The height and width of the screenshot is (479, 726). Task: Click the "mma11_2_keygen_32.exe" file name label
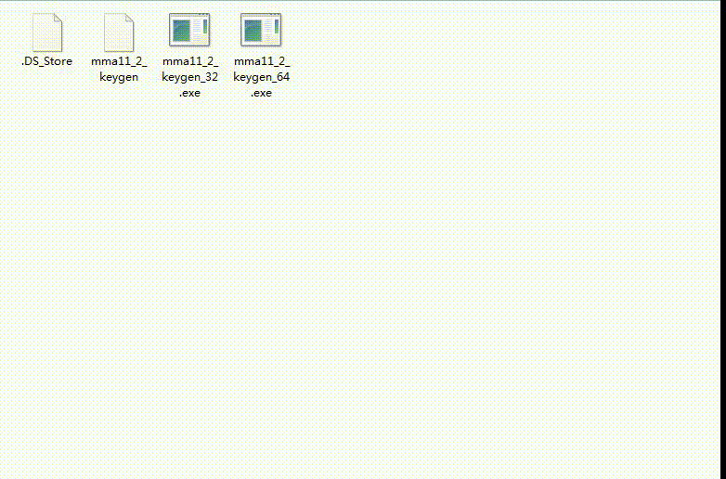(x=189, y=77)
